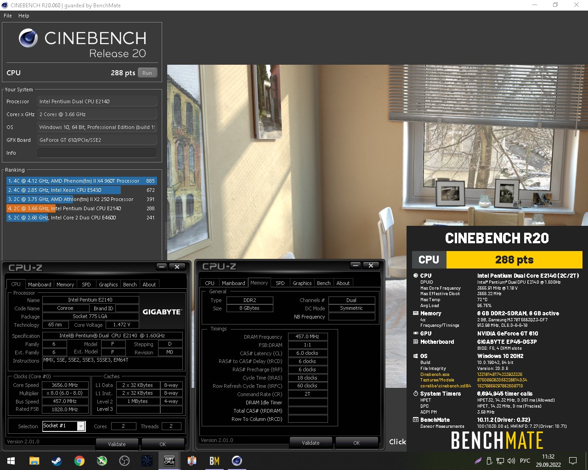Open About tab in left CPU-Z
This screenshot has width=588, height=470.
(149, 285)
